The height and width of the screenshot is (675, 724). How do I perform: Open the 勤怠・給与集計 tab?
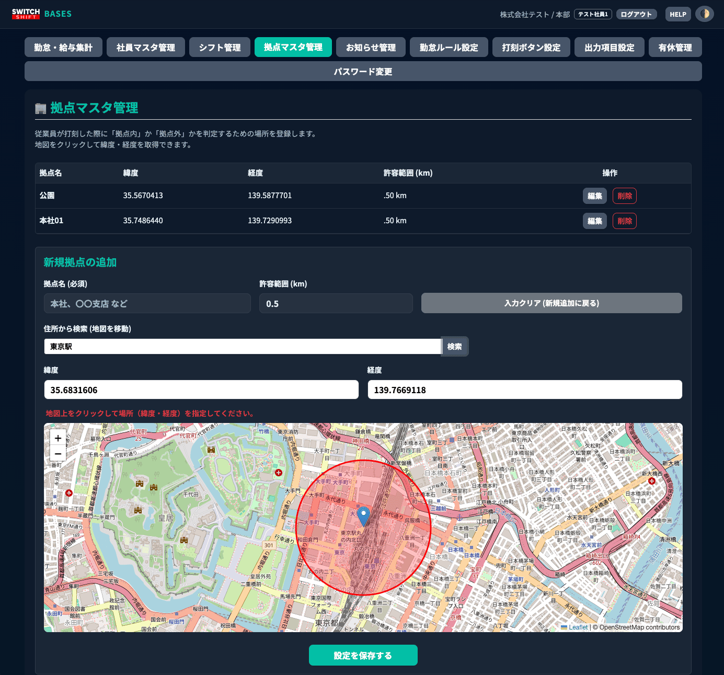click(x=63, y=47)
